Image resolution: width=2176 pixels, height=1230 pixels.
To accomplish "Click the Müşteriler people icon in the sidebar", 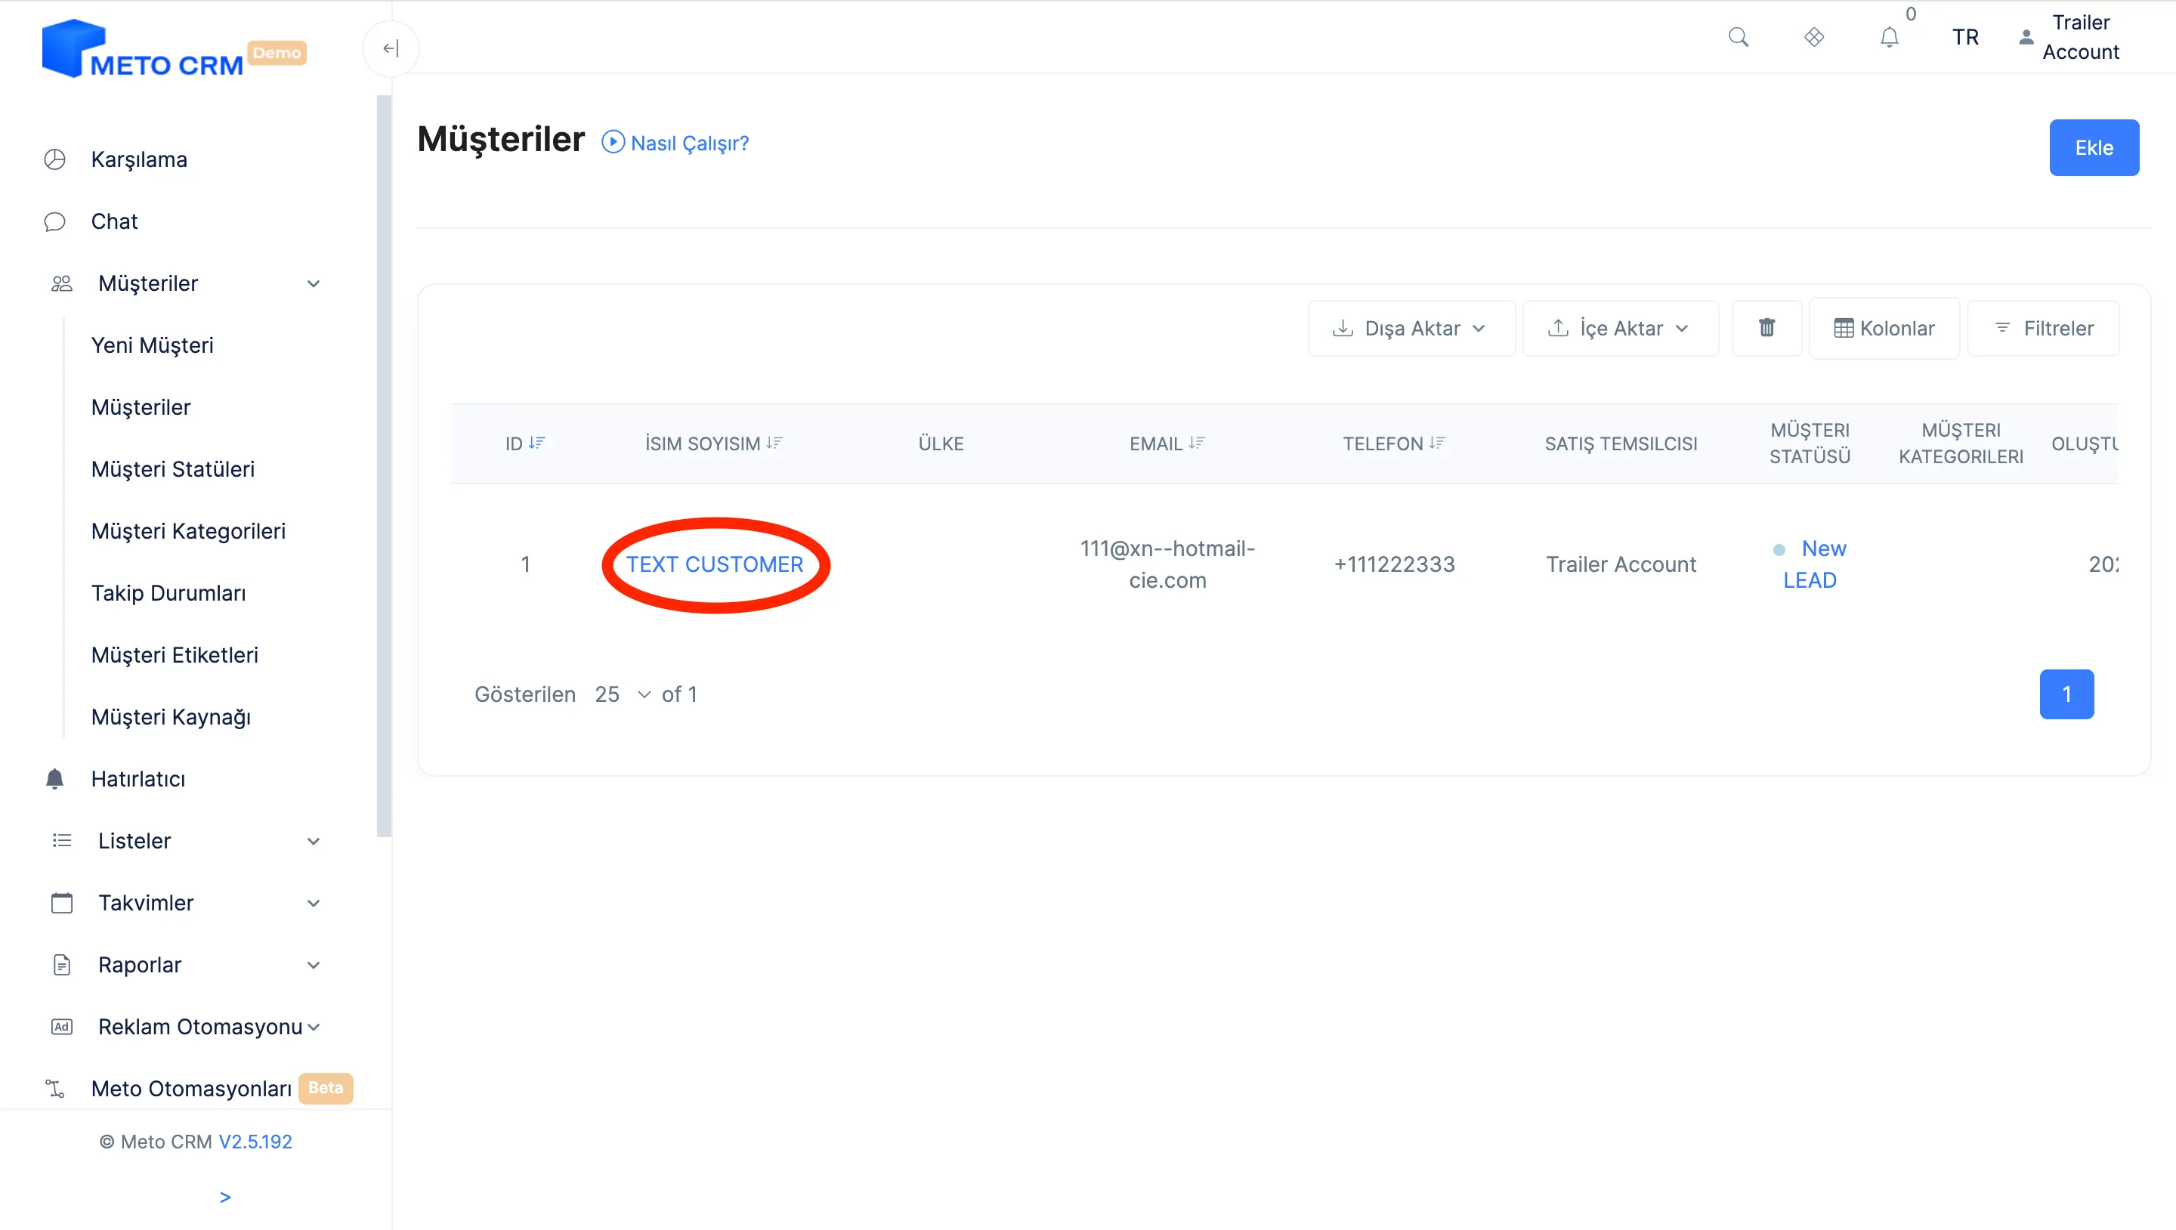I will pos(62,284).
